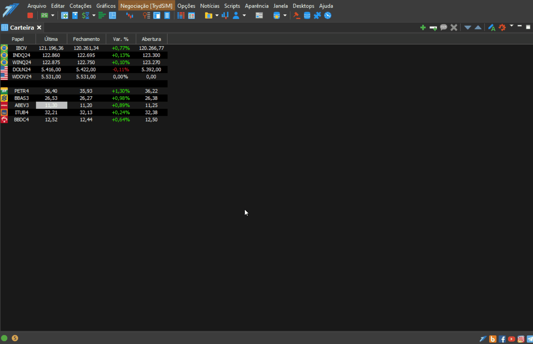Click the blue user profile icon
The image size is (533, 344).
(236, 15)
